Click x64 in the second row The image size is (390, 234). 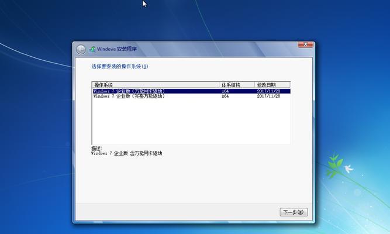coord(225,96)
